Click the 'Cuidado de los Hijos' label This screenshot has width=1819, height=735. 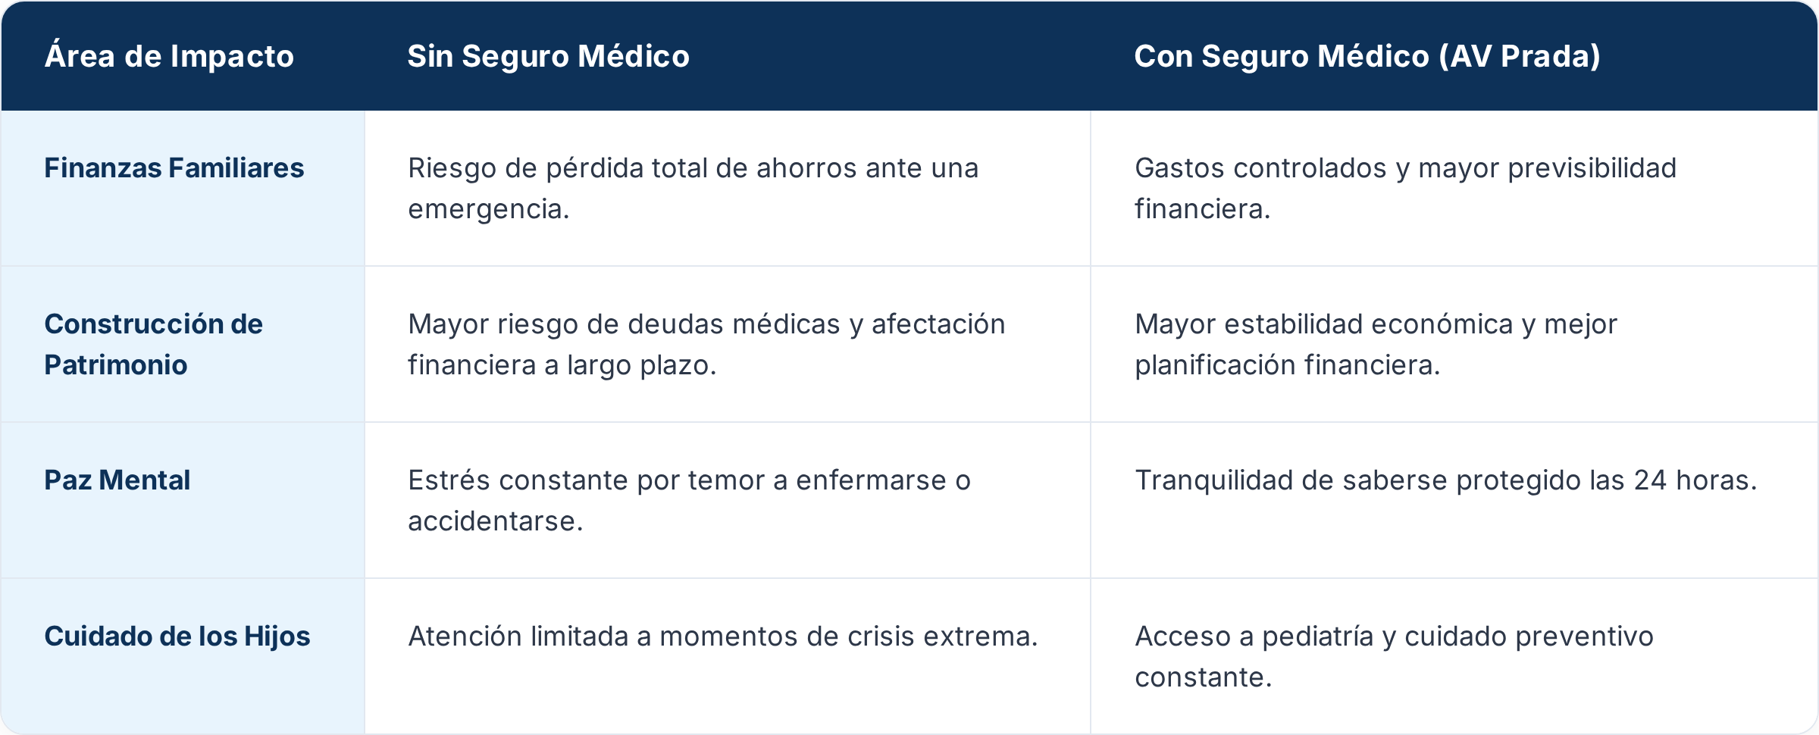pos(177,636)
